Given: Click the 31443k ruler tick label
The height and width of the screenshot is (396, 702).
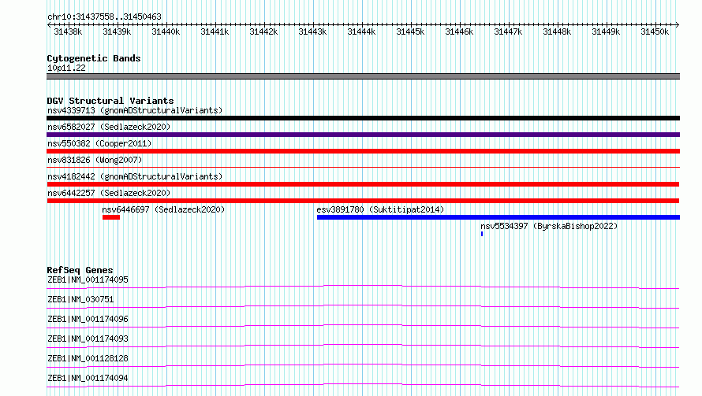Looking at the screenshot, I should point(312,32).
